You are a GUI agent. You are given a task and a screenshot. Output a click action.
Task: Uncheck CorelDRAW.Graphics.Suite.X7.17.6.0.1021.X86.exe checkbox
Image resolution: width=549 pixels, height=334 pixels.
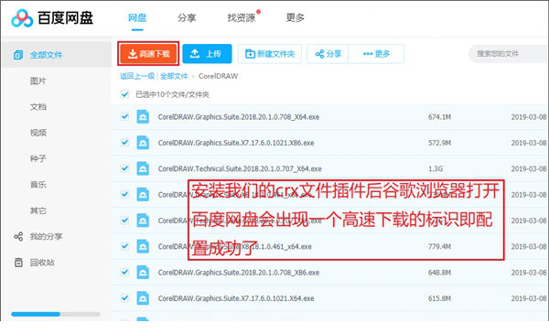click(x=124, y=143)
